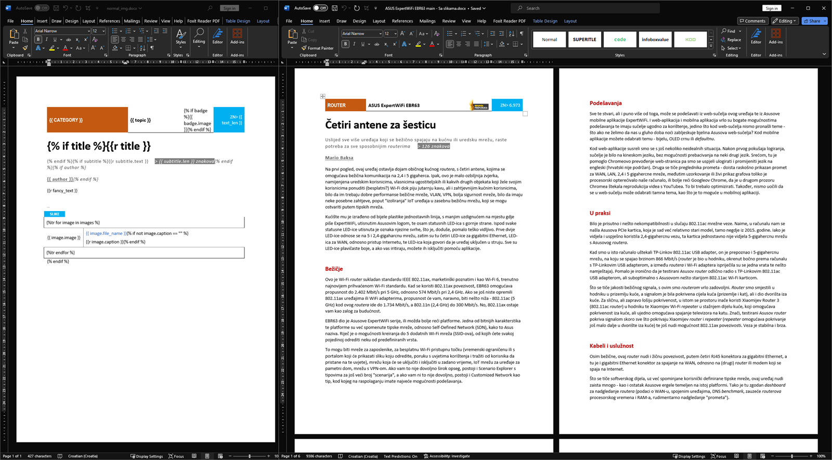
Task: Click the Comments button
Action: point(752,21)
